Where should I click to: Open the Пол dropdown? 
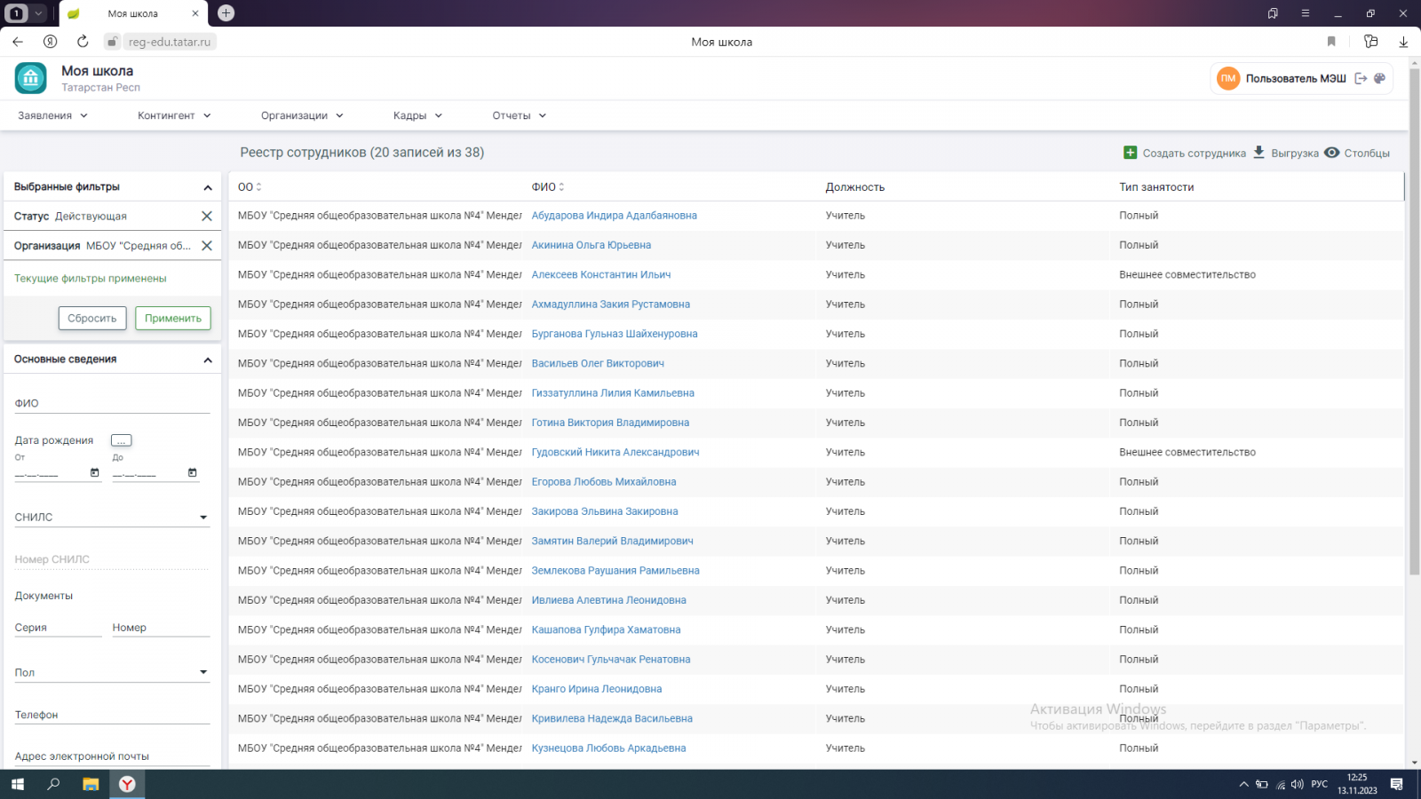click(202, 673)
